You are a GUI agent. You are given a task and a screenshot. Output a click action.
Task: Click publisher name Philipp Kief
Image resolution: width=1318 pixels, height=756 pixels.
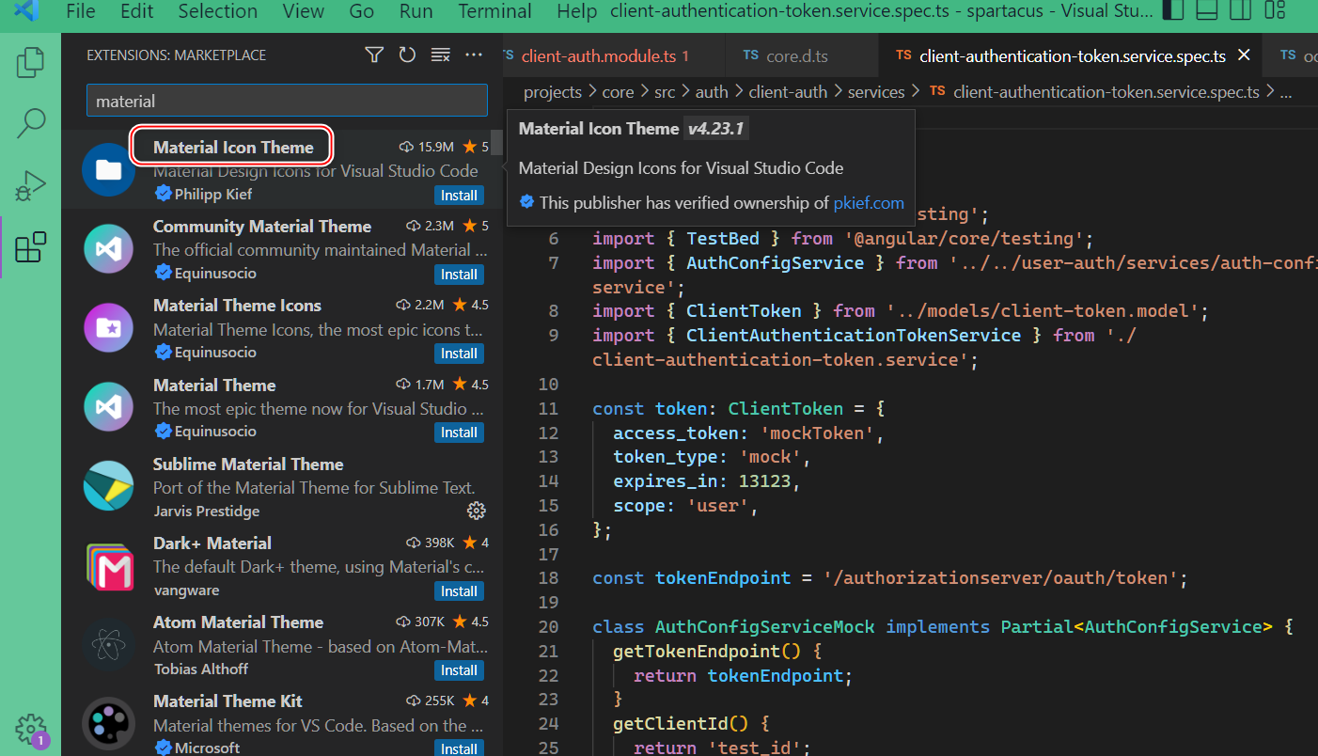(212, 194)
